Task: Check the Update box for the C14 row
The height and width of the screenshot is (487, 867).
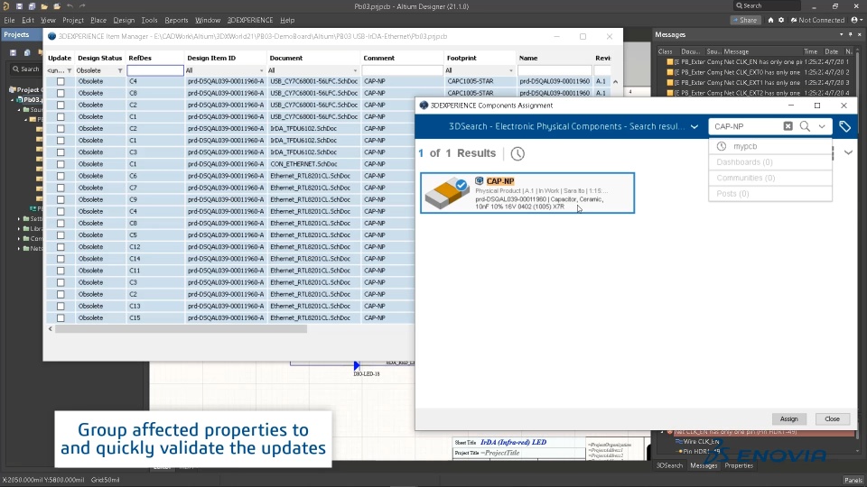Action: 61,259
